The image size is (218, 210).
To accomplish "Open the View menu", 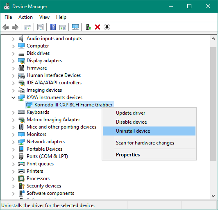I will click(44, 17).
